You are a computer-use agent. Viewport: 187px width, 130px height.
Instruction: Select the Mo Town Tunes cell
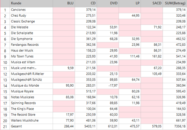(31, 57)
